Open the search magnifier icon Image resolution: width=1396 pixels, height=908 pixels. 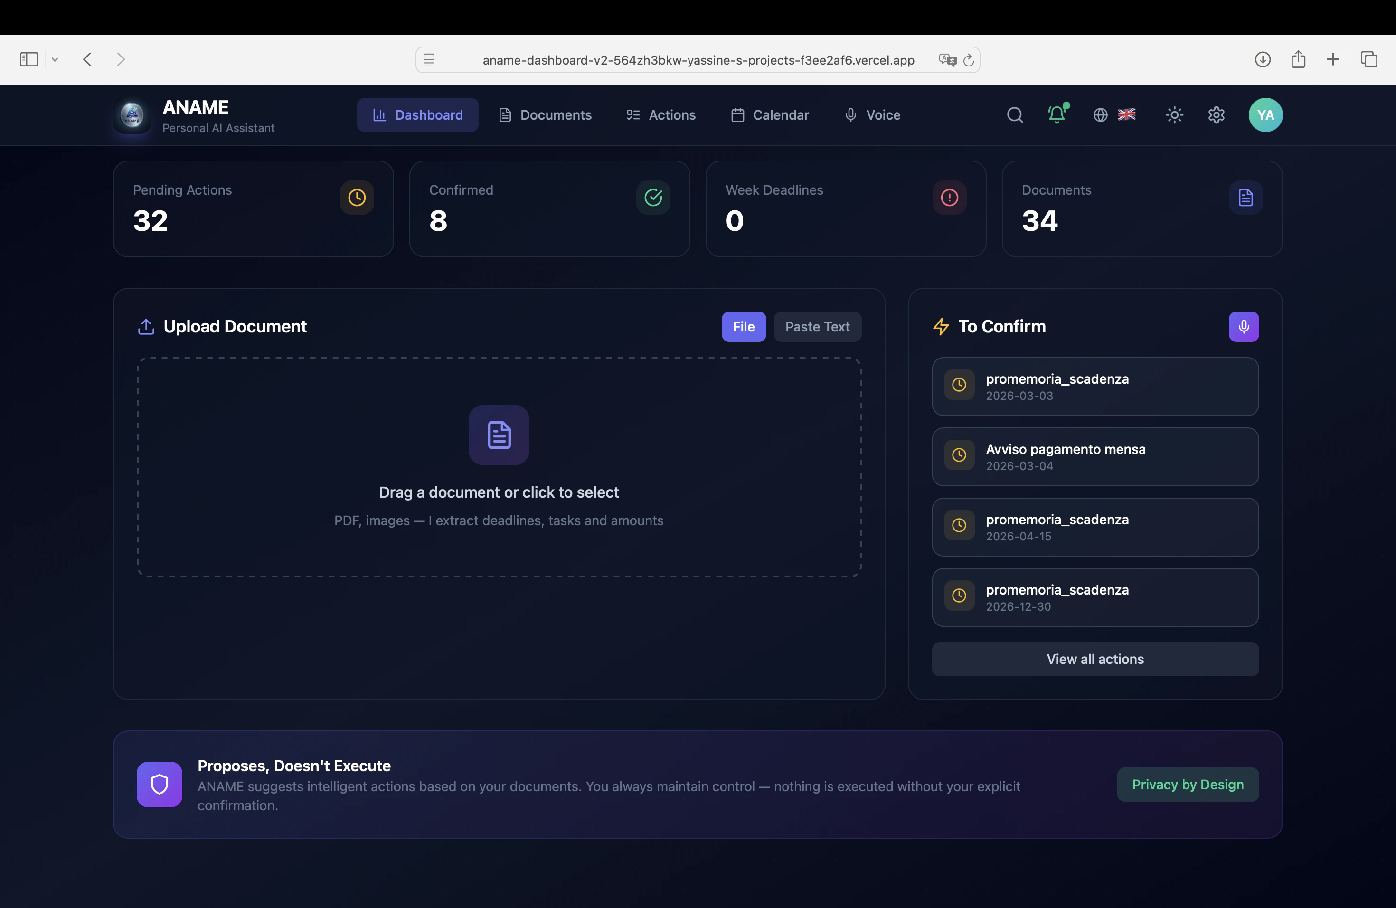[x=1015, y=115]
